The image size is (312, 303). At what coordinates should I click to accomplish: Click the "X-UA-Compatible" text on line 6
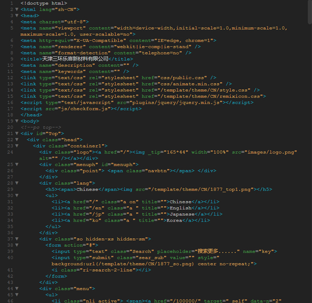coord(100,41)
